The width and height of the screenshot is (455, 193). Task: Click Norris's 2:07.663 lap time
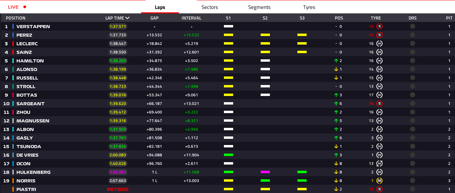(x=118, y=181)
